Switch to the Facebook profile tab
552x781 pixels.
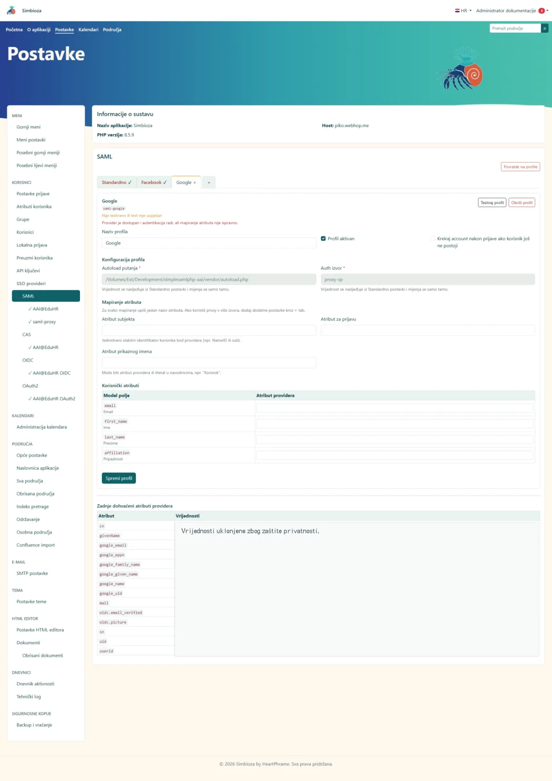click(x=154, y=183)
